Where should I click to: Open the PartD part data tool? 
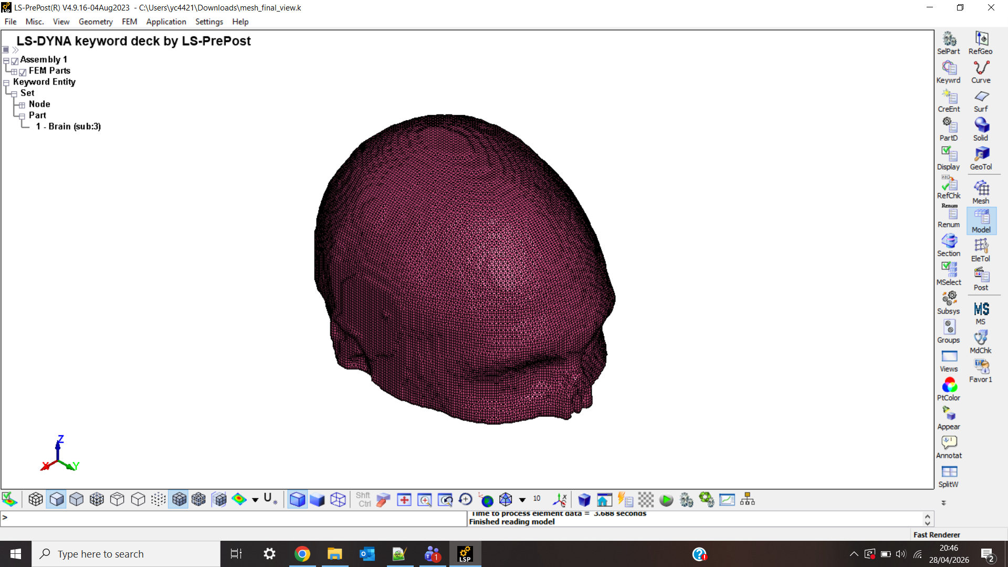[x=949, y=130]
